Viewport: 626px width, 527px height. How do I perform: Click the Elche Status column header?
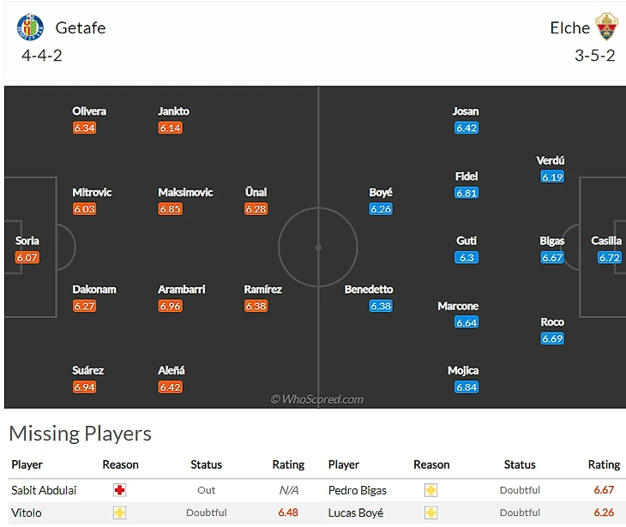(x=520, y=464)
